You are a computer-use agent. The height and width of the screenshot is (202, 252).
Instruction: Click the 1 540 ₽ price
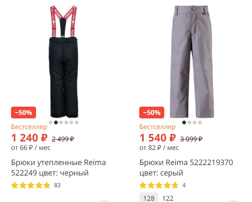(158, 138)
